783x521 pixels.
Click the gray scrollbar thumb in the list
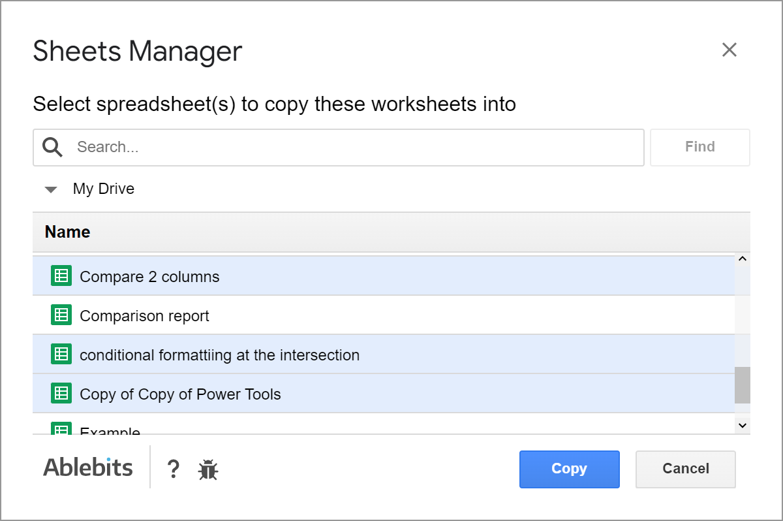(742, 385)
